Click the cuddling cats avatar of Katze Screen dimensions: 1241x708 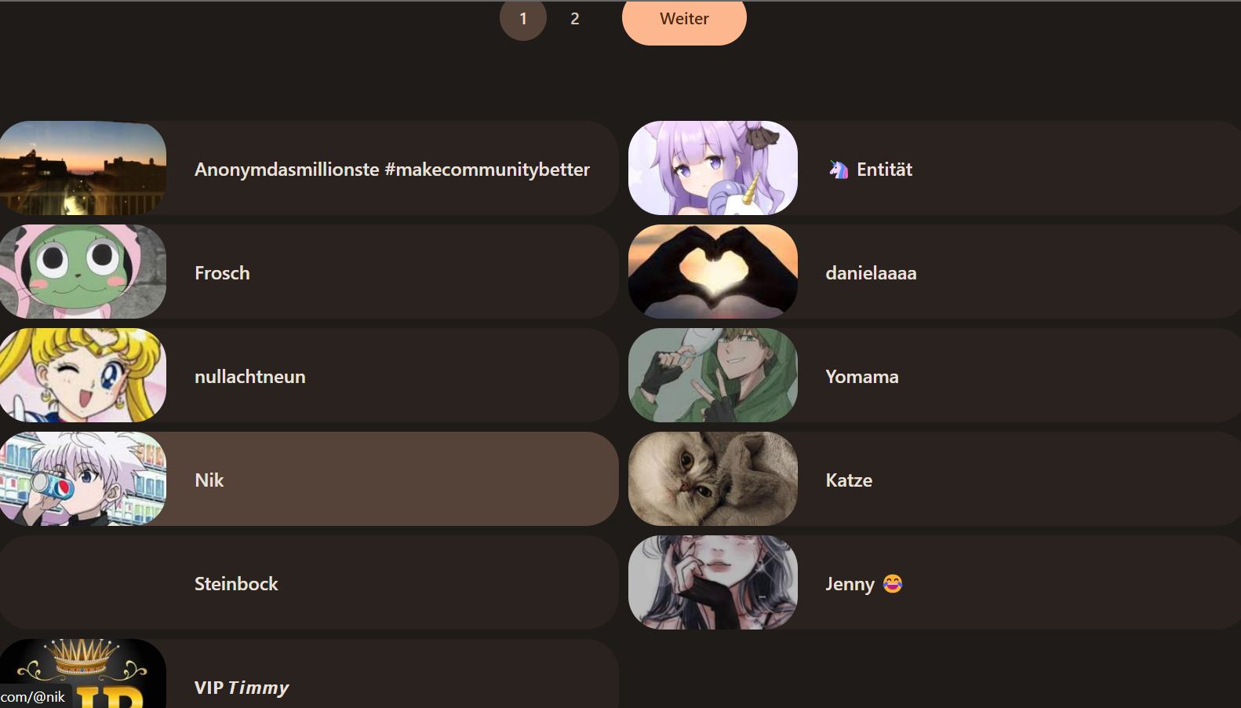[713, 479]
